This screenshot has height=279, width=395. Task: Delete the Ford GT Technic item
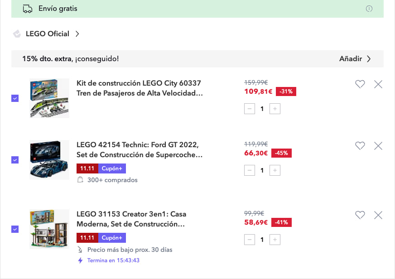click(x=378, y=145)
